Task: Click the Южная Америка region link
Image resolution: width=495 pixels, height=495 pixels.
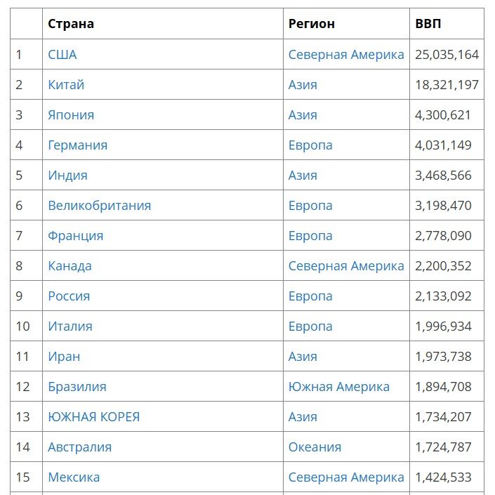Action: click(339, 387)
